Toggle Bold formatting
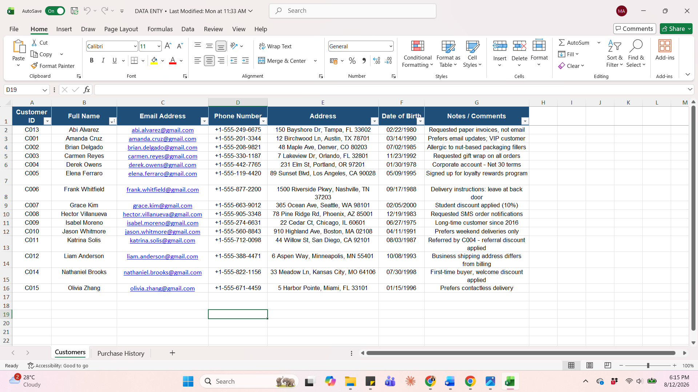The height and width of the screenshot is (392, 698). [92, 61]
